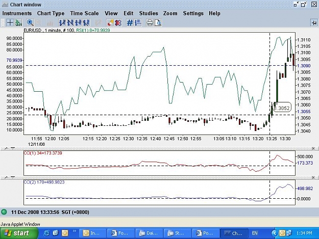Screen dimensions: 319x239
Task: Click the greyed-out pencil edit icon
Action: (99, 22)
